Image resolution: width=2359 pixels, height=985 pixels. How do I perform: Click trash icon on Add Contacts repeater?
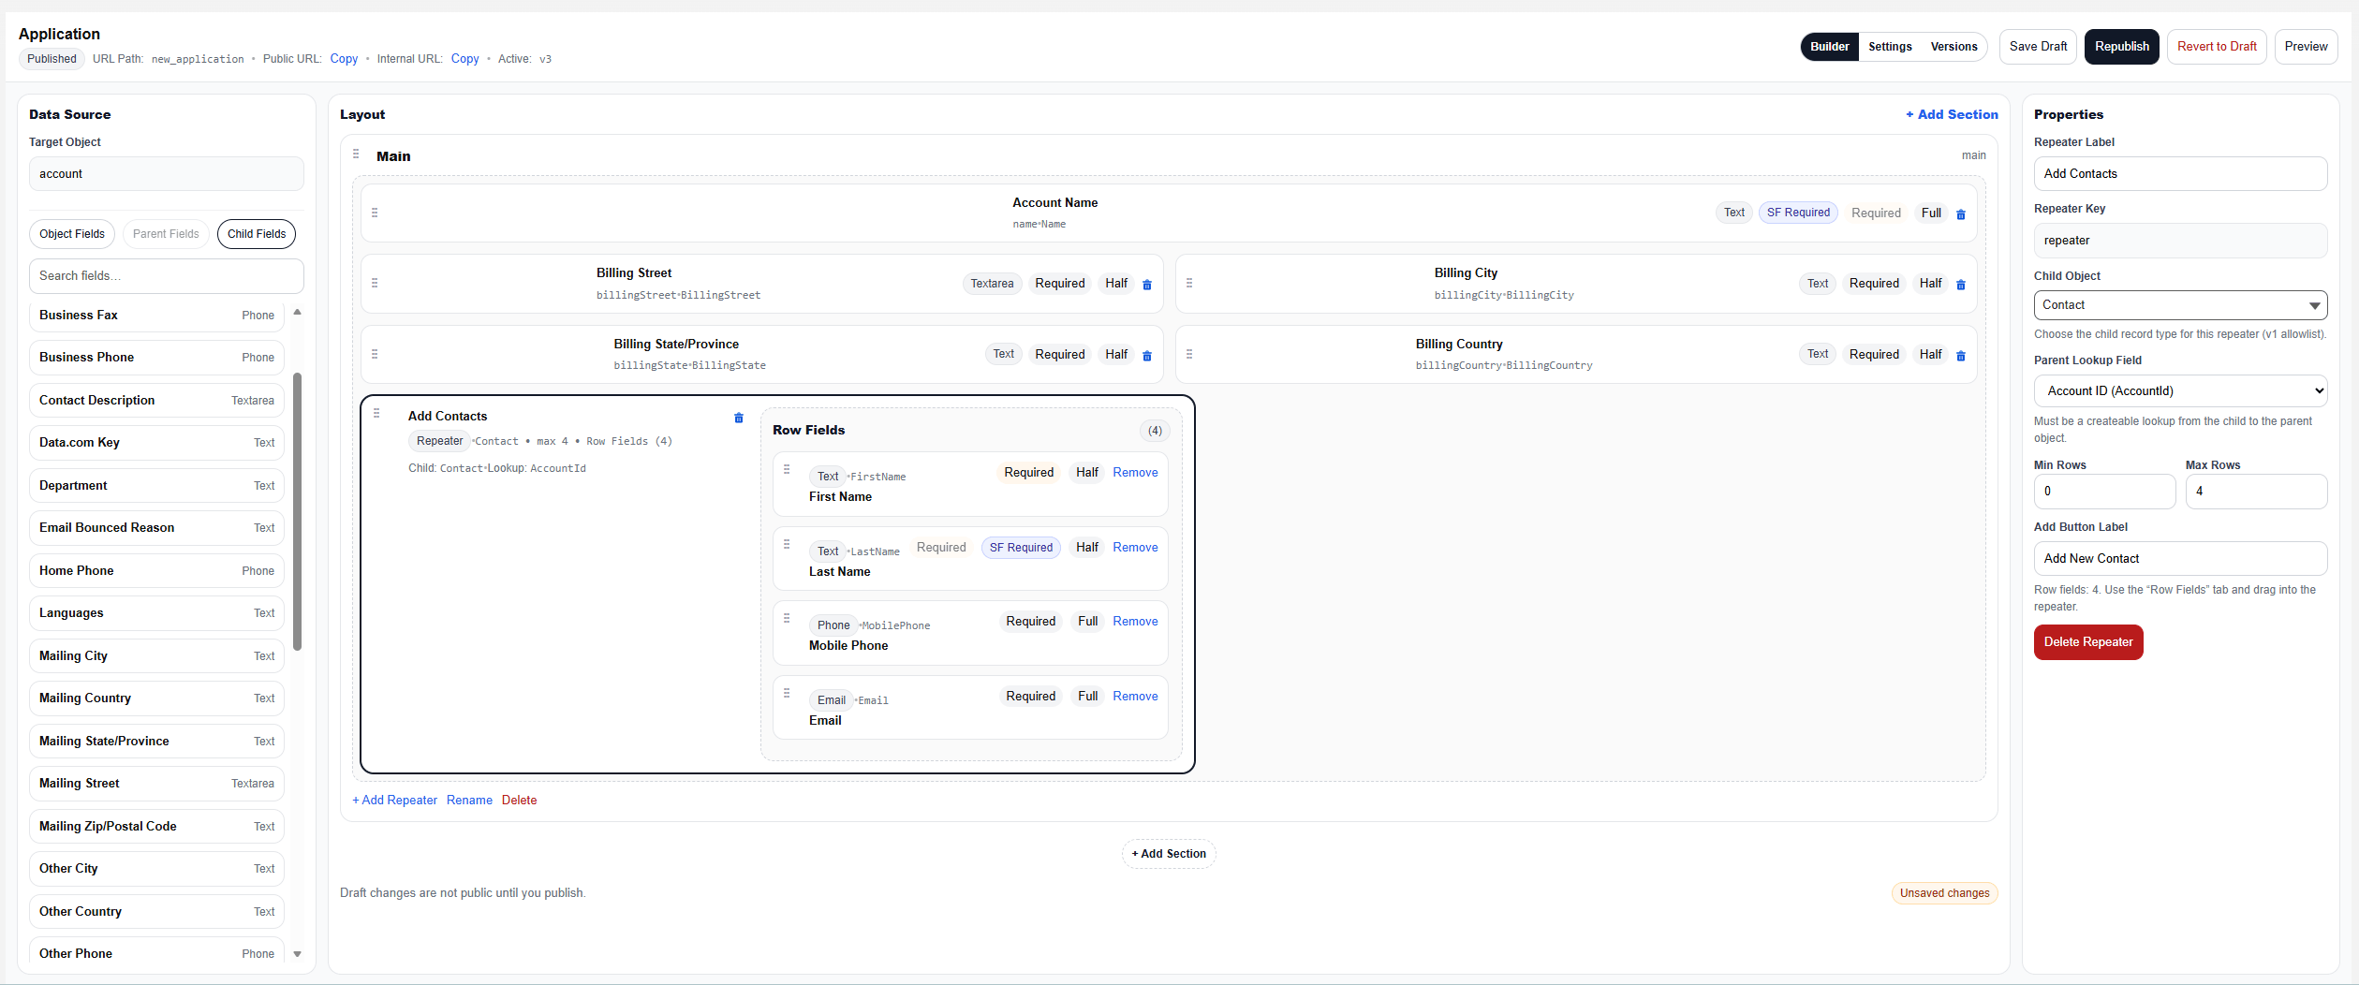coord(738,418)
